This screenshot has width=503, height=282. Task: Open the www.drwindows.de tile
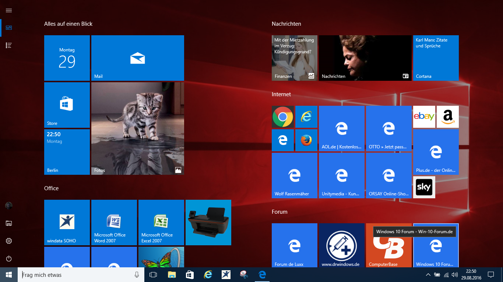pos(342,245)
